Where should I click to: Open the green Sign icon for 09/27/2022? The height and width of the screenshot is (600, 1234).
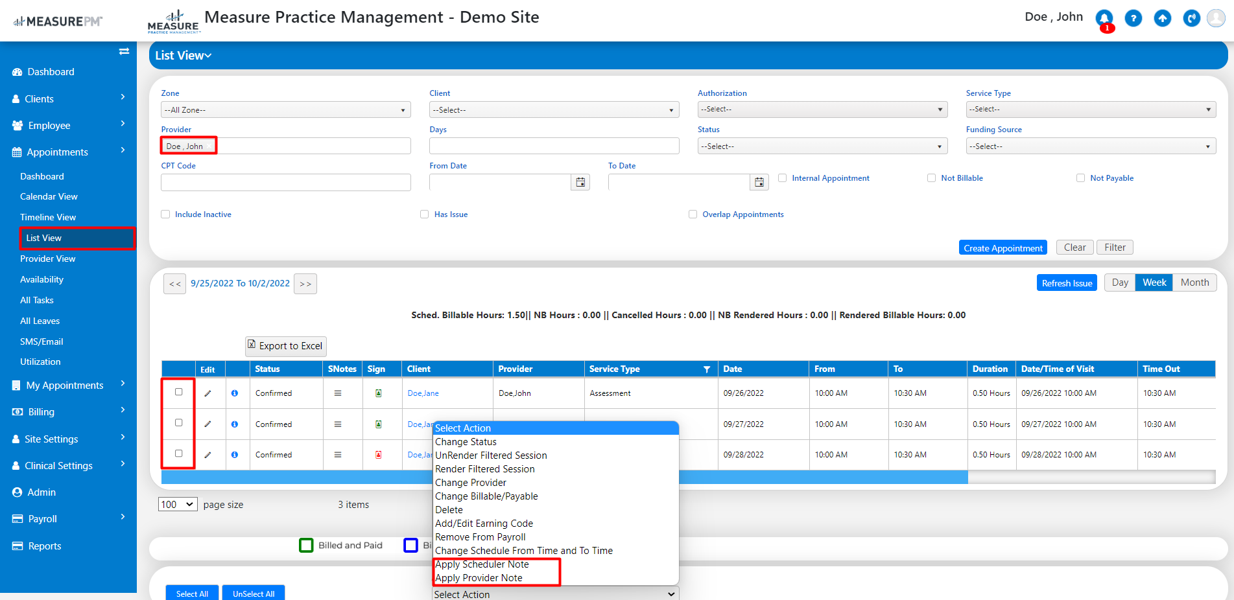pyautogui.click(x=379, y=424)
